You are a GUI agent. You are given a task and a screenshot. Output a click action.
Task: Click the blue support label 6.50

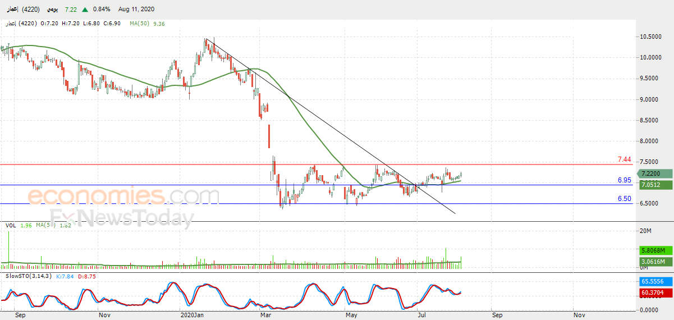[624, 199]
